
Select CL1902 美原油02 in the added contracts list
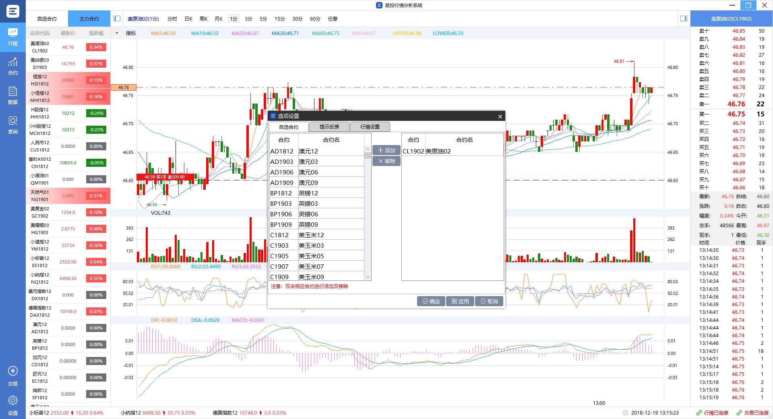pos(453,151)
